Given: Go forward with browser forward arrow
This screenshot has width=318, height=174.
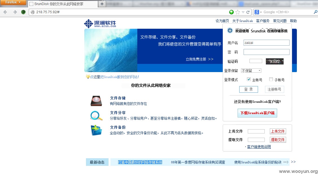Looking at the screenshot, I should click(15, 12).
